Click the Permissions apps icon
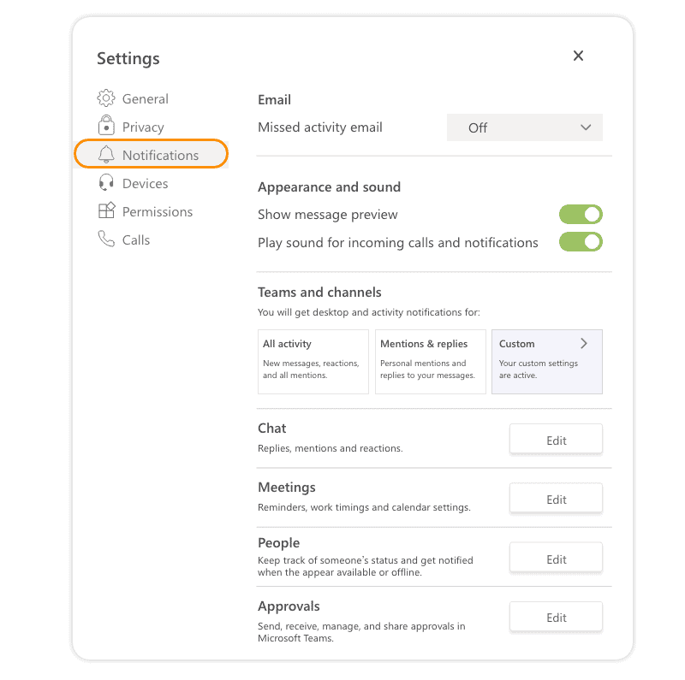The width and height of the screenshot is (685, 680). click(x=106, y=210)
